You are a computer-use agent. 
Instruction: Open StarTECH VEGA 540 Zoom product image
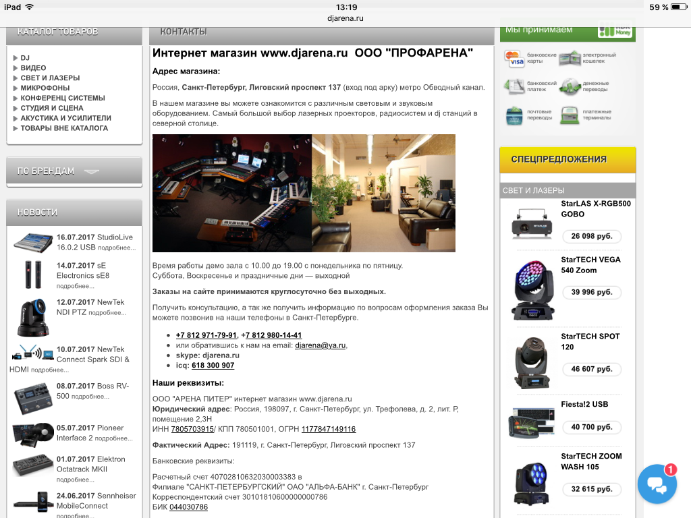(532, 289)
